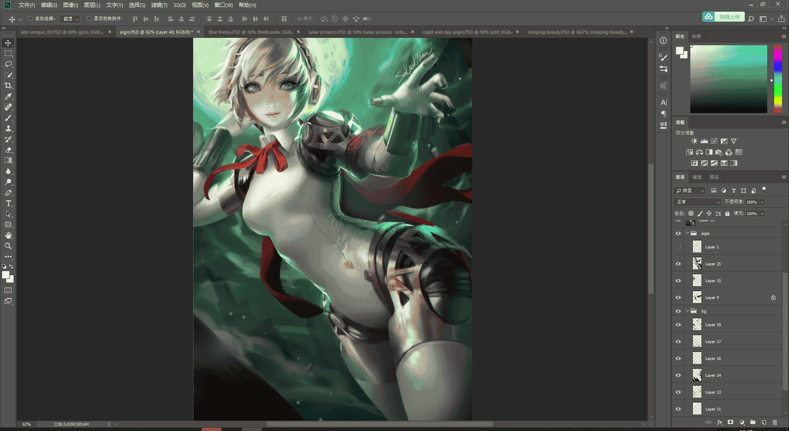Hide the aigis group visibility
The width and height of the screenshot is (789, 431).
(x=678, y=233)
